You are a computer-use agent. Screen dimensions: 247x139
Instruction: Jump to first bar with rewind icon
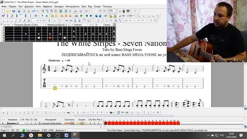coord(86,16)
